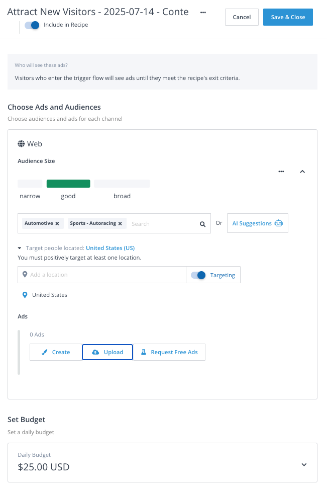Click the Targeting label text
Image resolution: width=327 pixels, height=492 pixels.
coord(223,275)
